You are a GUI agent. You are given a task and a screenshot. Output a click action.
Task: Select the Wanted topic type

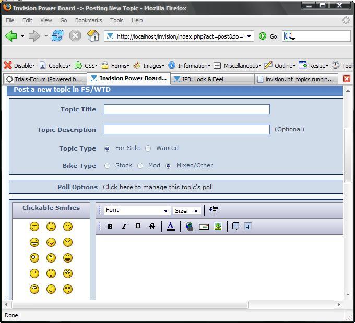[148, 148]
